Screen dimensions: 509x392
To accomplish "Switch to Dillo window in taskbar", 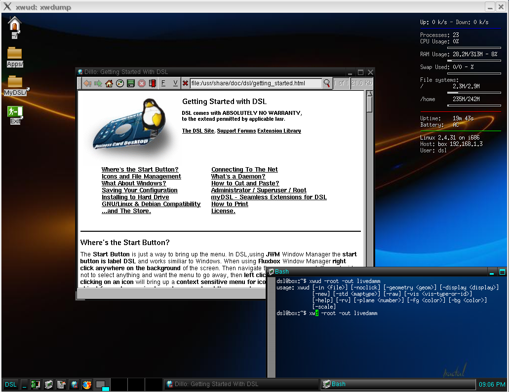I will coord(241,384).
